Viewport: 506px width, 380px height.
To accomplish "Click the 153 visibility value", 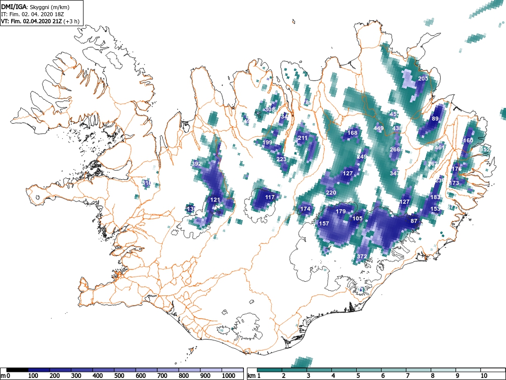I will pos(435,209).
